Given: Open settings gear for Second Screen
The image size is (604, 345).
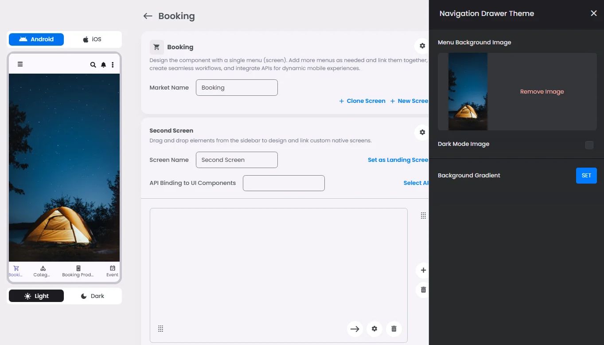Looking at the screenshot, I should tap(422, 132).
